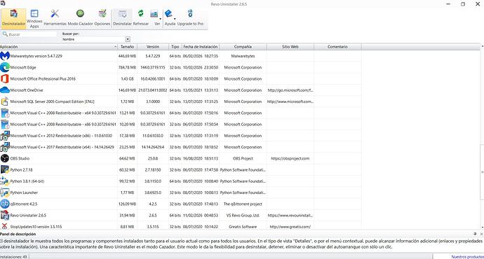Select the Microsoft Edge app icon
The image size is (484, 259).
[x=5, y=67]
